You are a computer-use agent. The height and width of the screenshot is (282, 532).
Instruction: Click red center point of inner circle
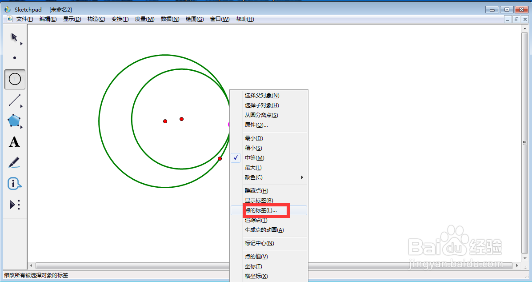pyautogui.click(x=181, y=119)
